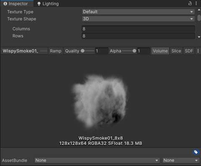Click scroll up arrow in Inspector

[199, 10]
